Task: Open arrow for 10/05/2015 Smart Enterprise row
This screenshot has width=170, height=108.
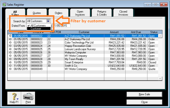Action: coord(10,62)
